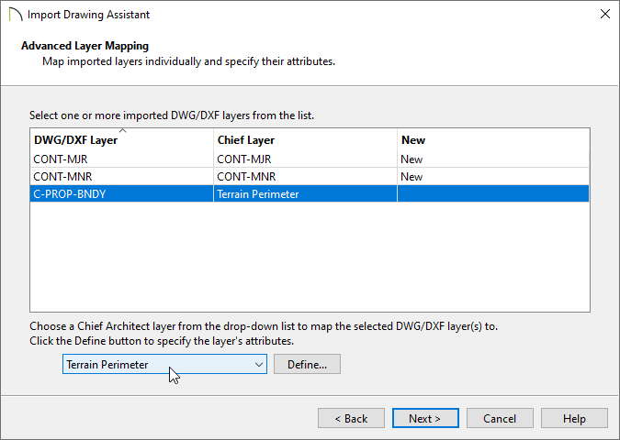Image resolution: width=620 pixels, height=440 pixels.
Task: Open the Terrain Perimeter layer drop-down
Action: pos(164,364)
